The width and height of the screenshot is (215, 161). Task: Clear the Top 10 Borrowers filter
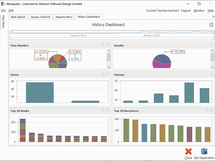207,111
